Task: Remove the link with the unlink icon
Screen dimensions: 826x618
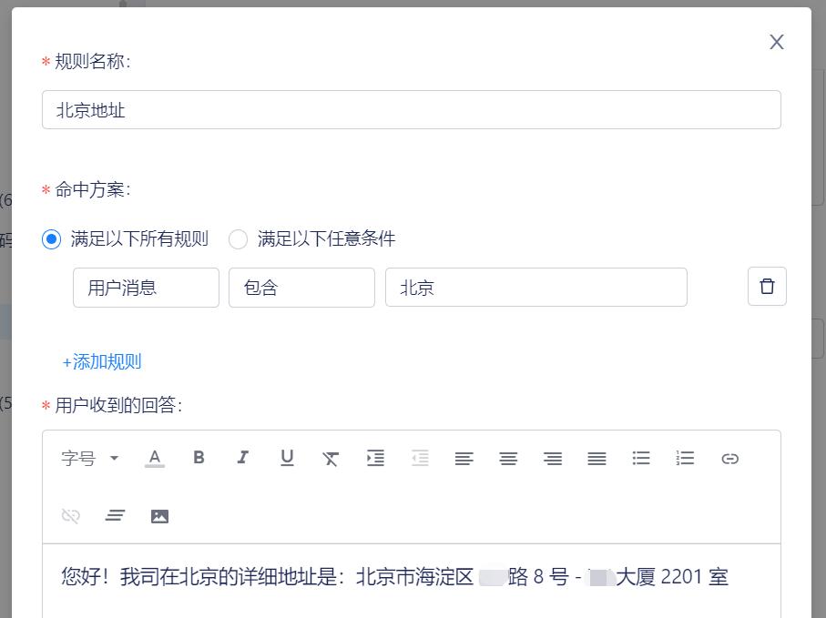Action: [x=70, y=514]
